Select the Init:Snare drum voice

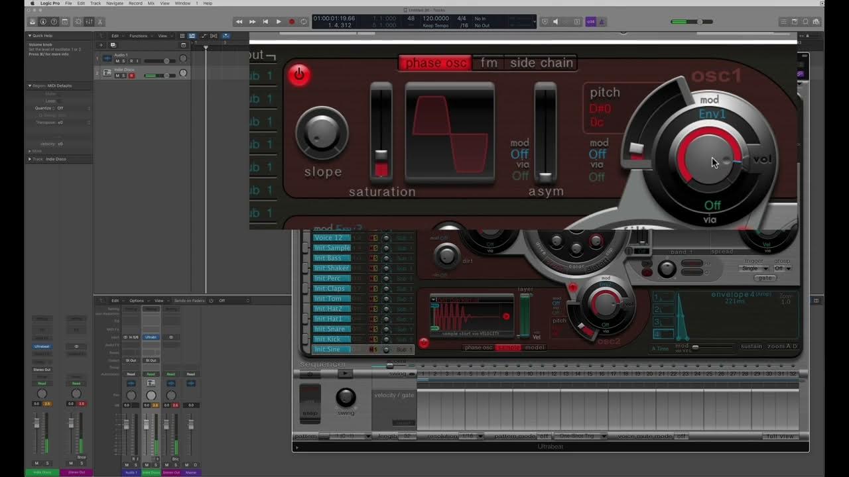pyautogui.click(x=332, y=329)
